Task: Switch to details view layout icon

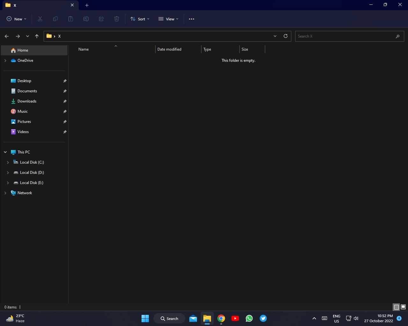Action: 396,307
